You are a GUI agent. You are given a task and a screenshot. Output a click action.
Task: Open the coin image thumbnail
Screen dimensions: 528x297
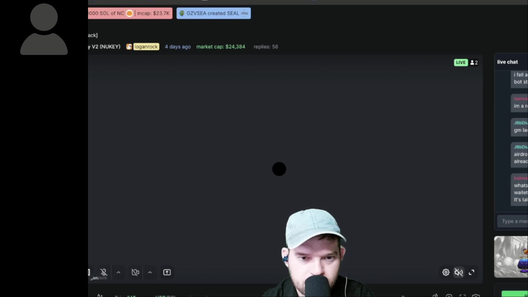511,257
